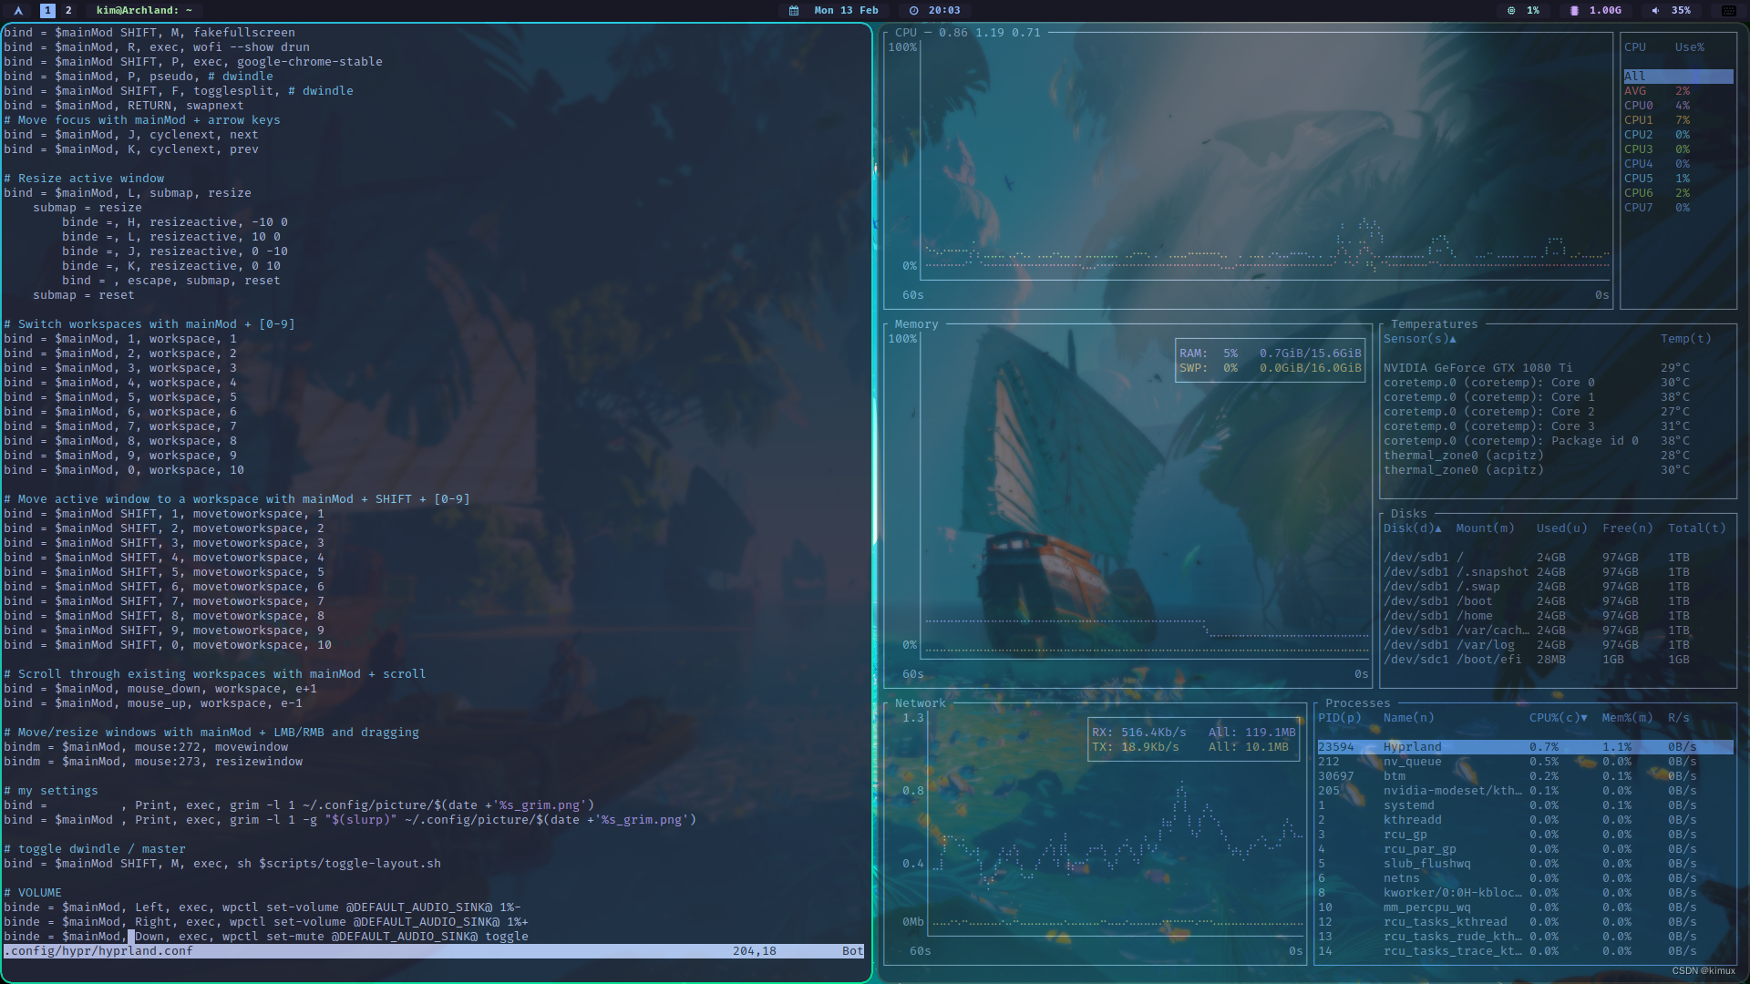Click the CPU usage icon in top bar

pos(1511,11)
